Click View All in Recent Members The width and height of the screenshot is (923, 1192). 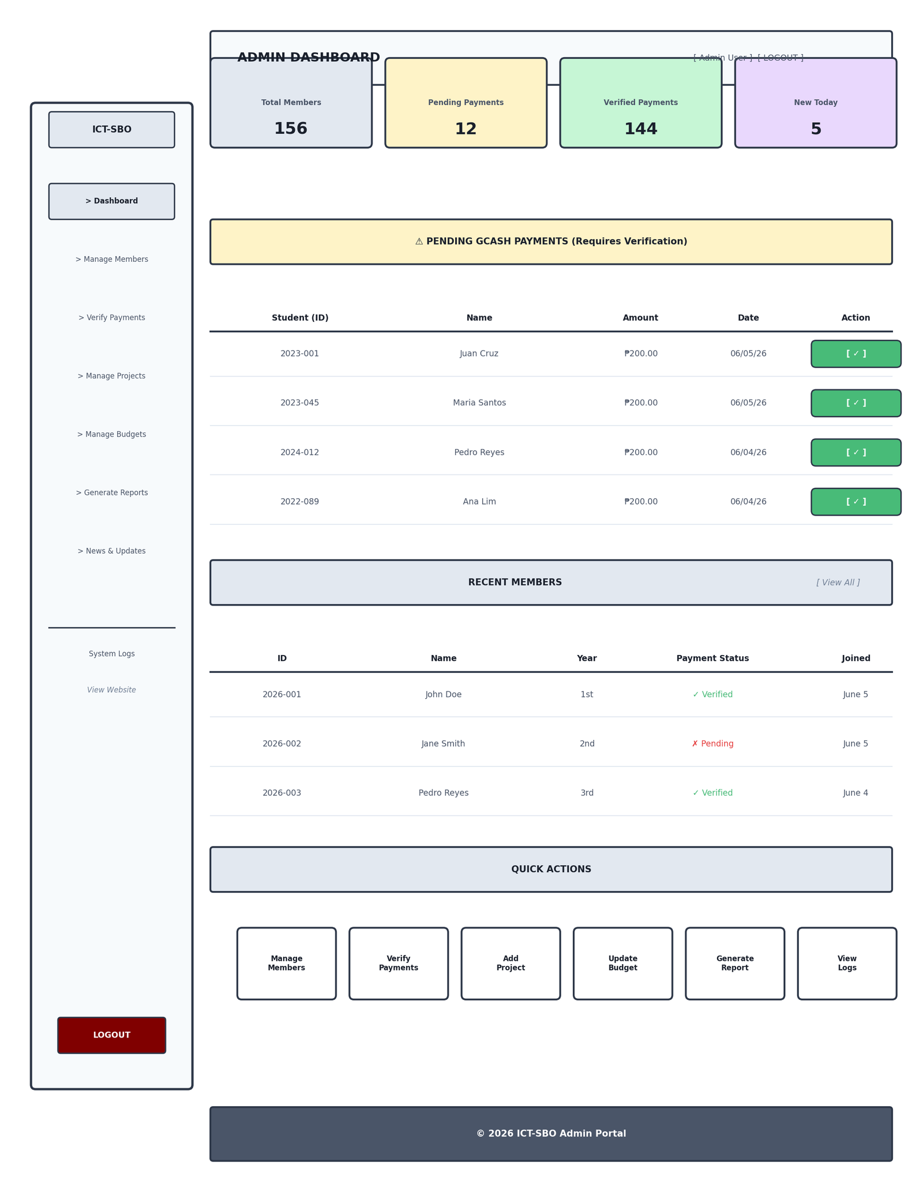[x=838, y=582]
